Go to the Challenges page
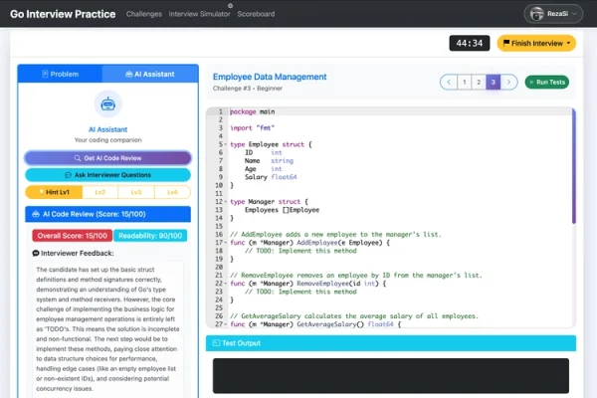 [x=144, y=14]
